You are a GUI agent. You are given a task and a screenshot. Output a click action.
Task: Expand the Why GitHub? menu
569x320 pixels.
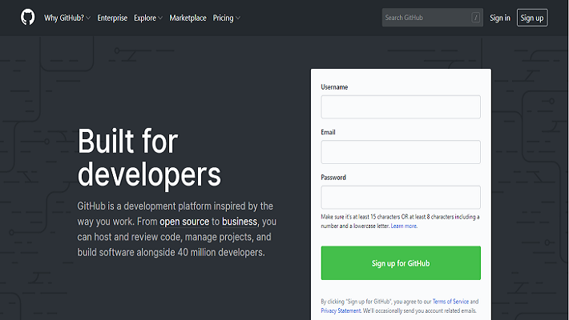click(x=67, y=18)
